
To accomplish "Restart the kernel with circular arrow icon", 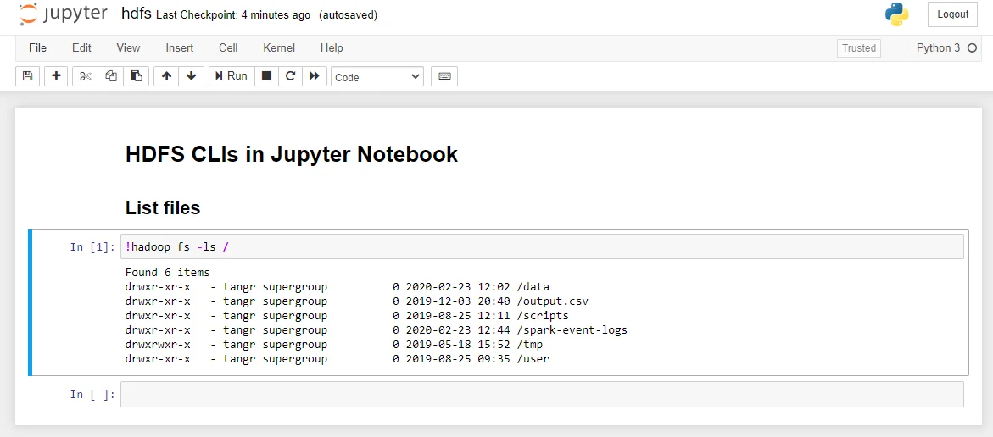I will click(x=290, y=76).
